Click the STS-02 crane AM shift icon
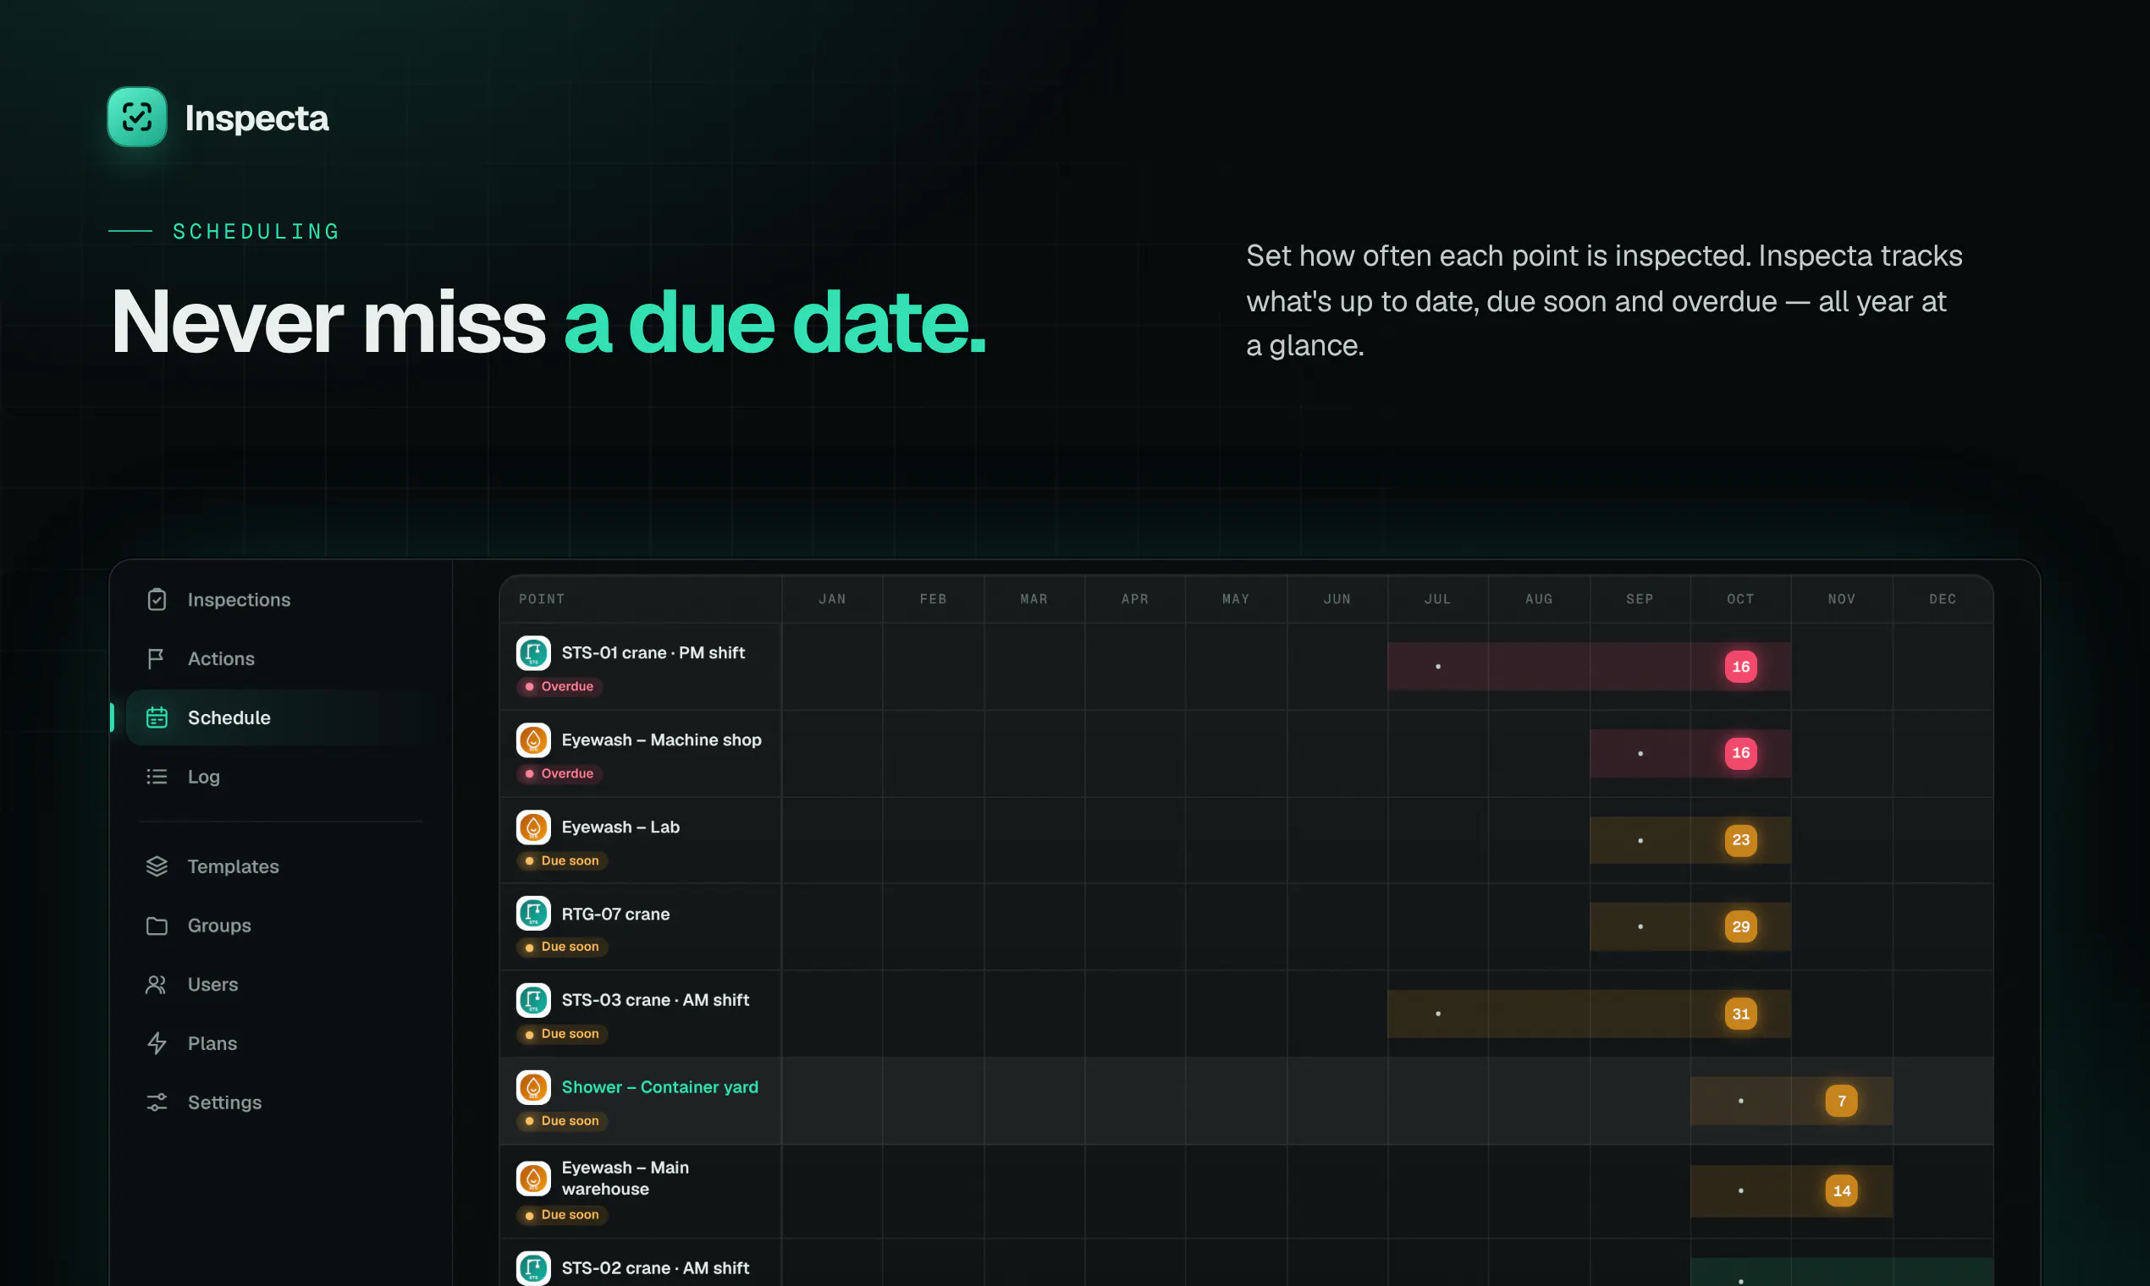Screen dimensions: 2150x1286 [533, 1267]
